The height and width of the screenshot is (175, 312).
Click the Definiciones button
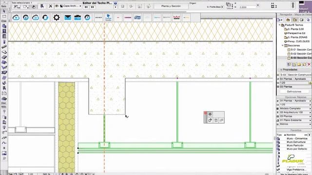click(x=294, y=91)
